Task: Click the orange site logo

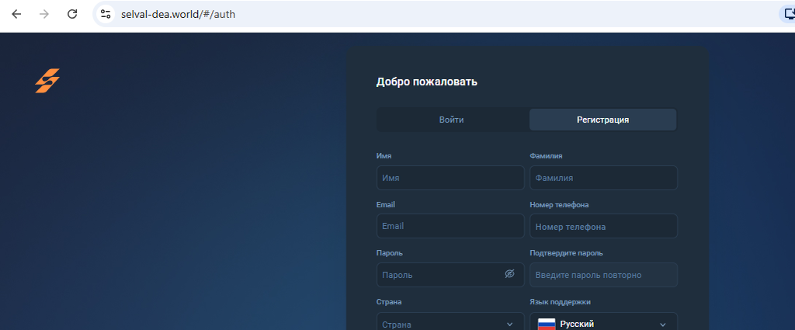Action: 47,81
